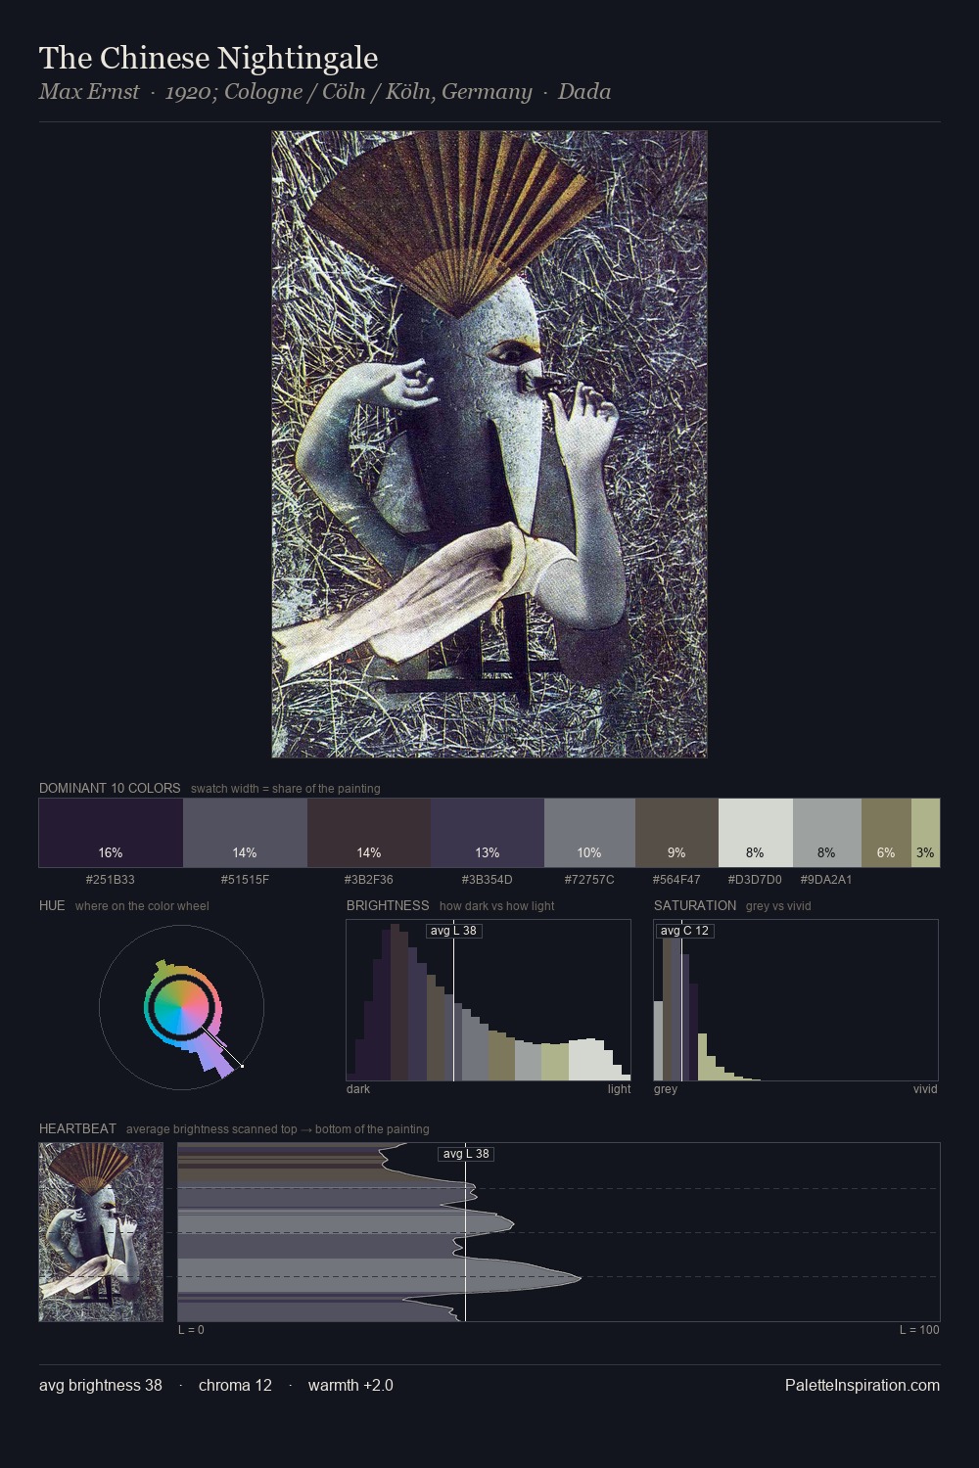Image resolution: width=979 pixels, height=1468 pixels.
Task: Click the saturation histogram chart
Action: [x=796, y=1000]
